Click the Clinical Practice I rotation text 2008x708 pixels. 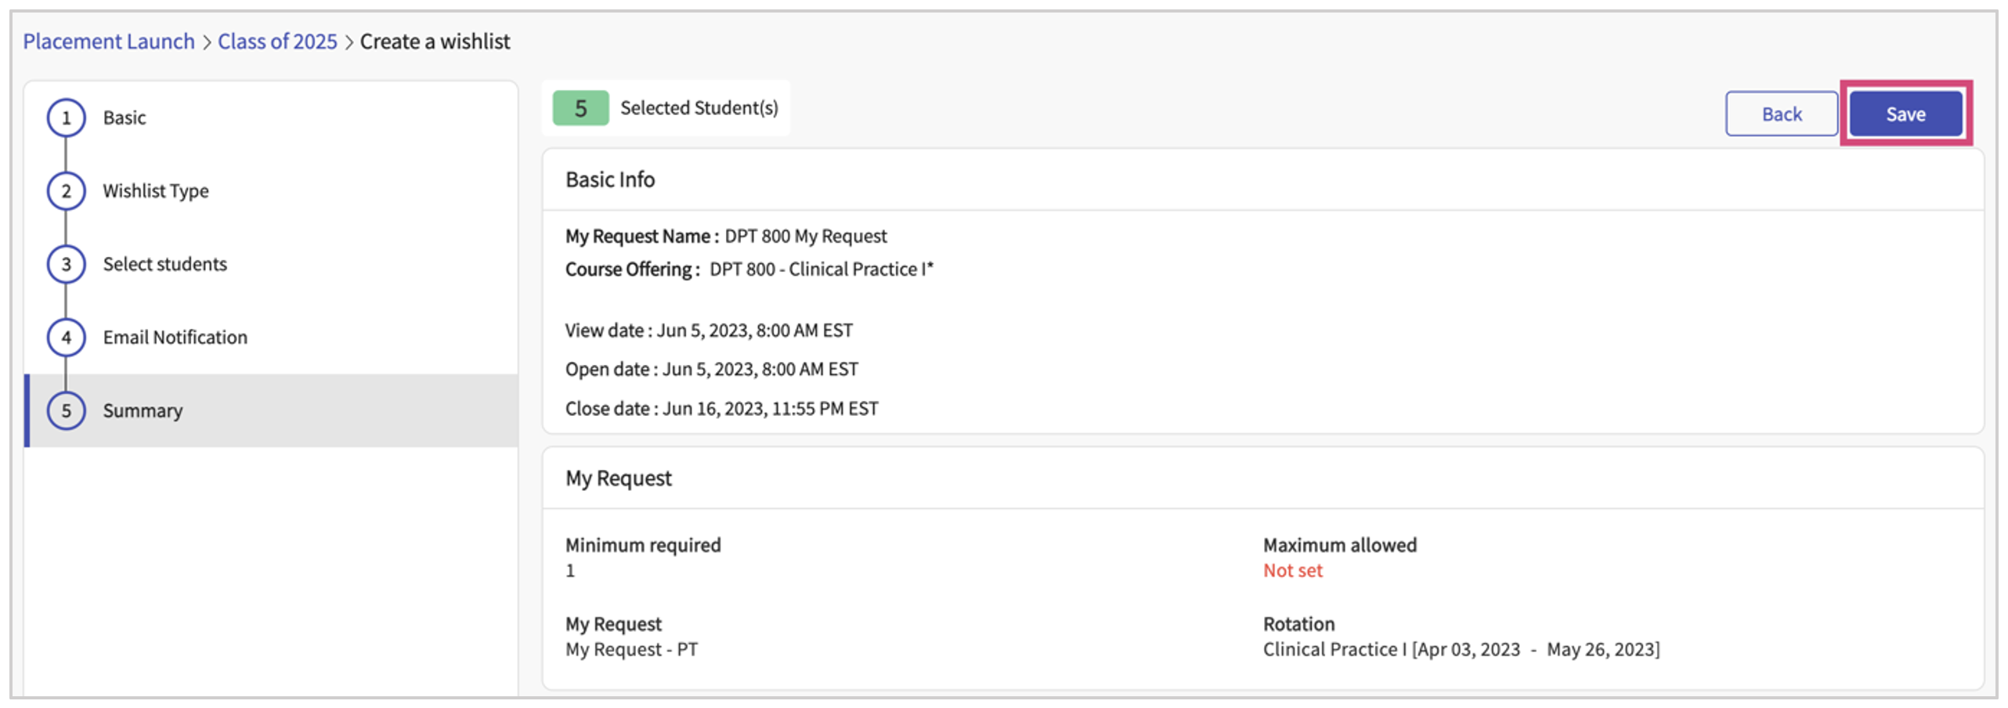1461,649
